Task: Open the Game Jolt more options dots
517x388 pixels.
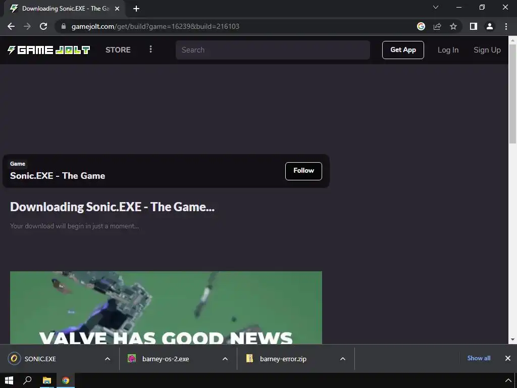Action: tap(150, 49)
